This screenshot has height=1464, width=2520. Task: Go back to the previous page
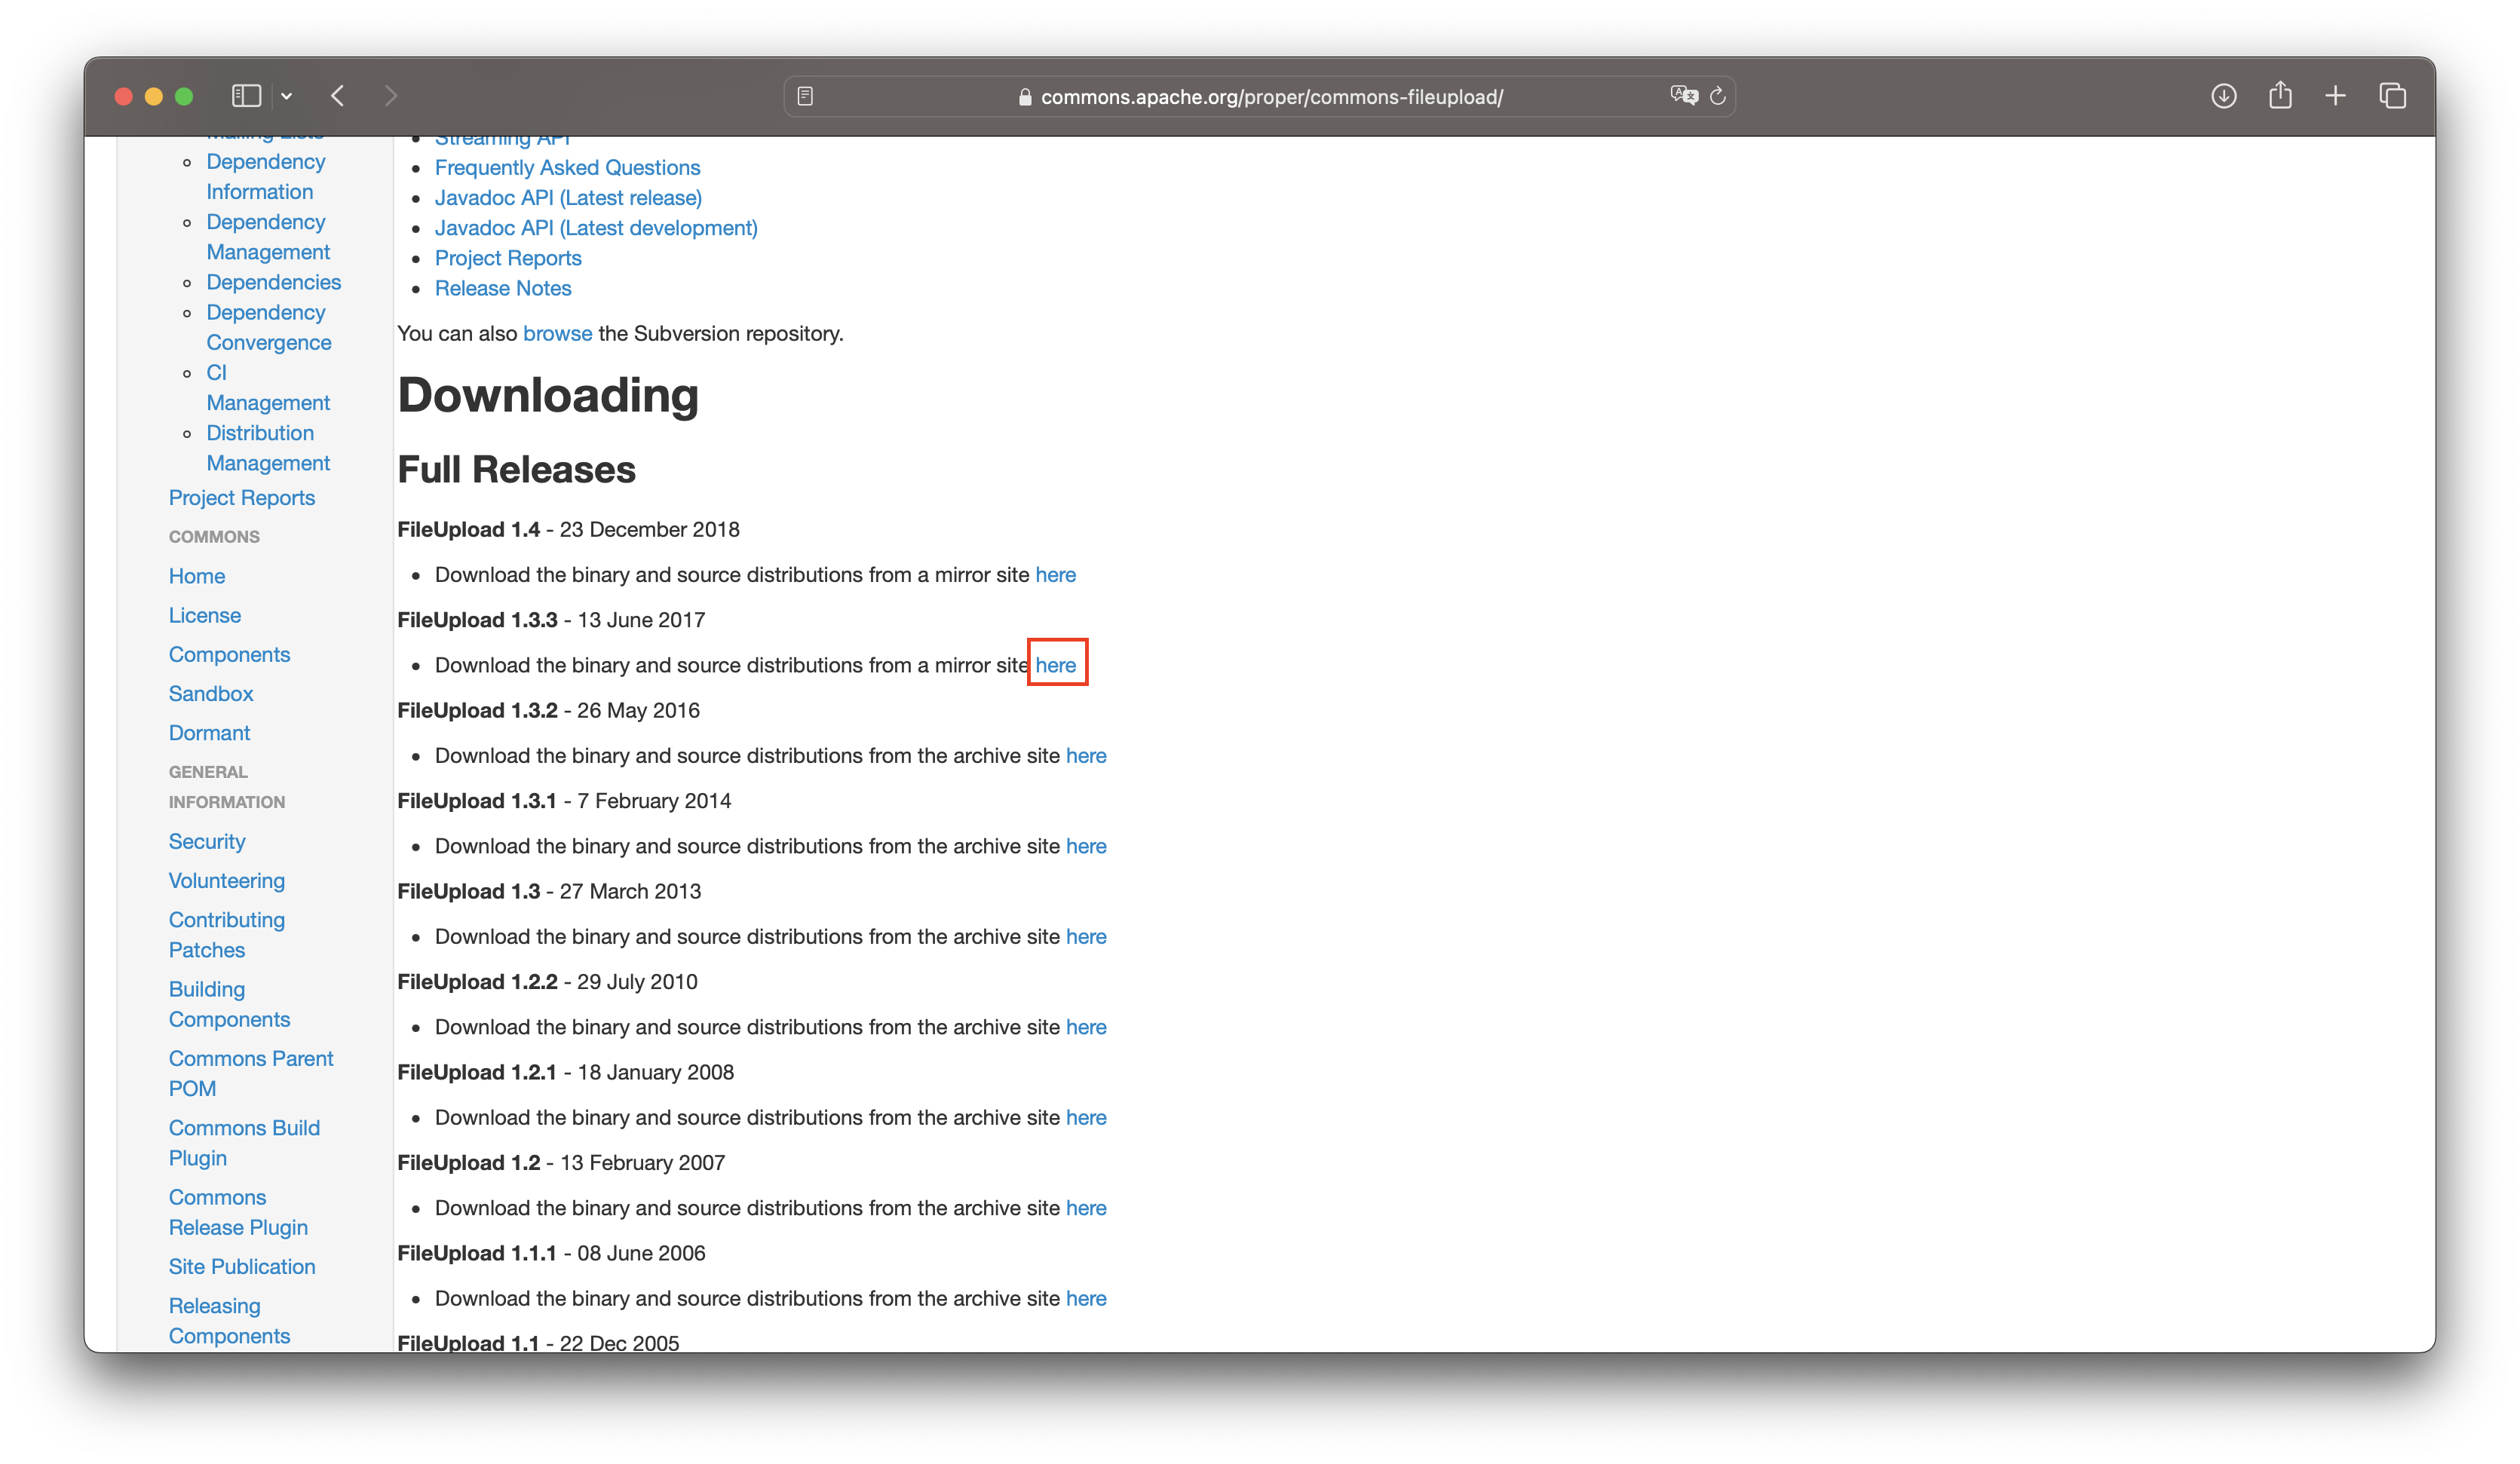pyautogui.click(x=338, y=96)
